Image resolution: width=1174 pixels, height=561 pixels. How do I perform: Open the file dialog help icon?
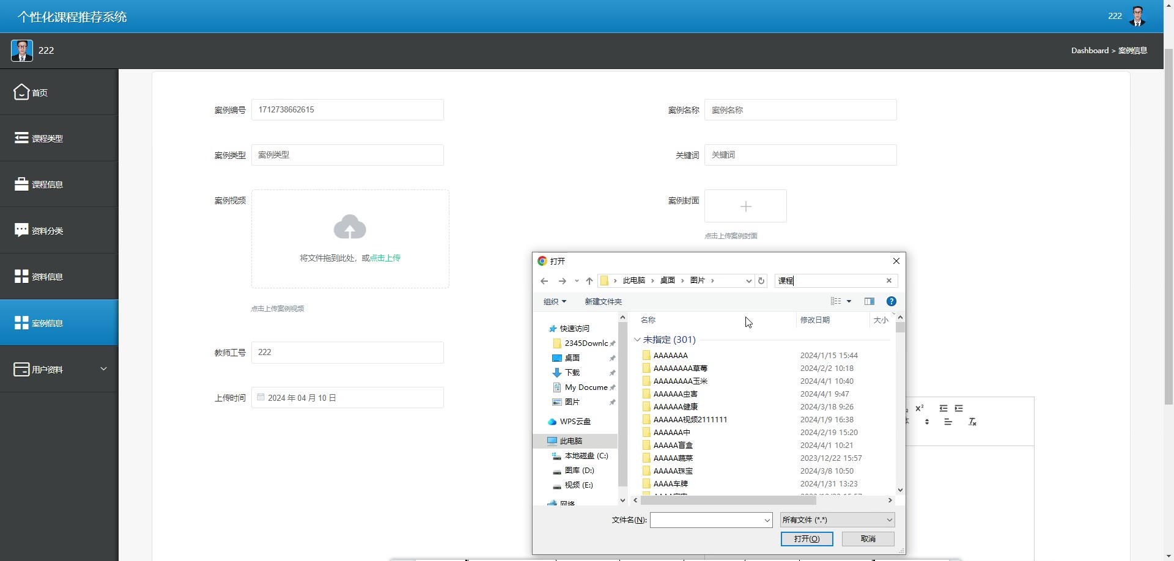coord(892,301)
